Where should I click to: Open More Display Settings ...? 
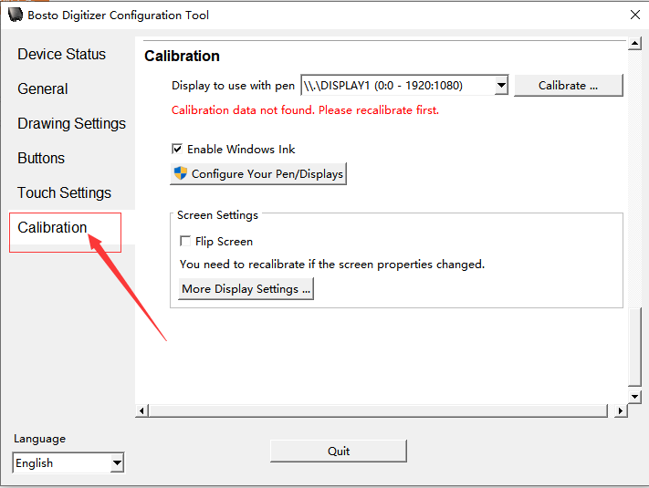(246, 288)
